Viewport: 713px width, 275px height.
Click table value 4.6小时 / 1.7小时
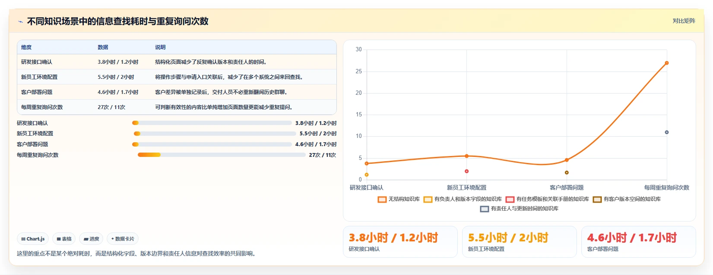point(118,92)
